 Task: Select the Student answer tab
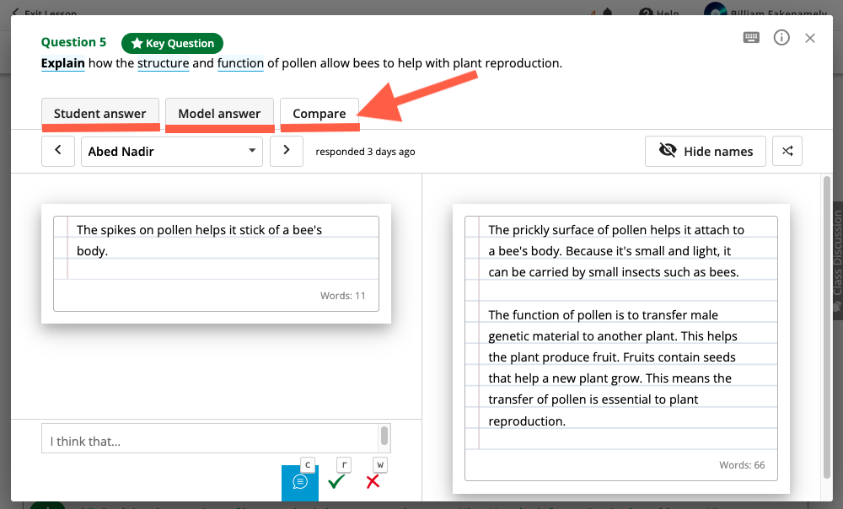point(100,114)
